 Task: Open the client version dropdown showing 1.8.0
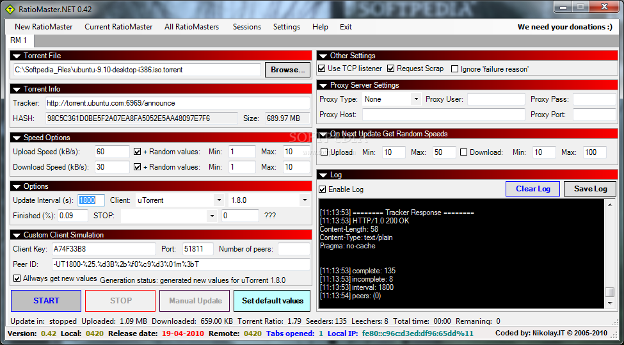(305, 200)
